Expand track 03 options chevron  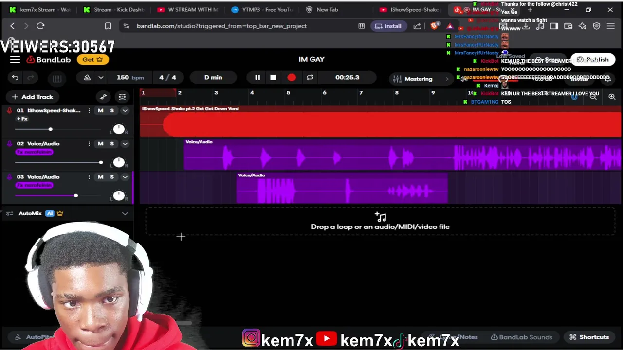tap(125, 177)
